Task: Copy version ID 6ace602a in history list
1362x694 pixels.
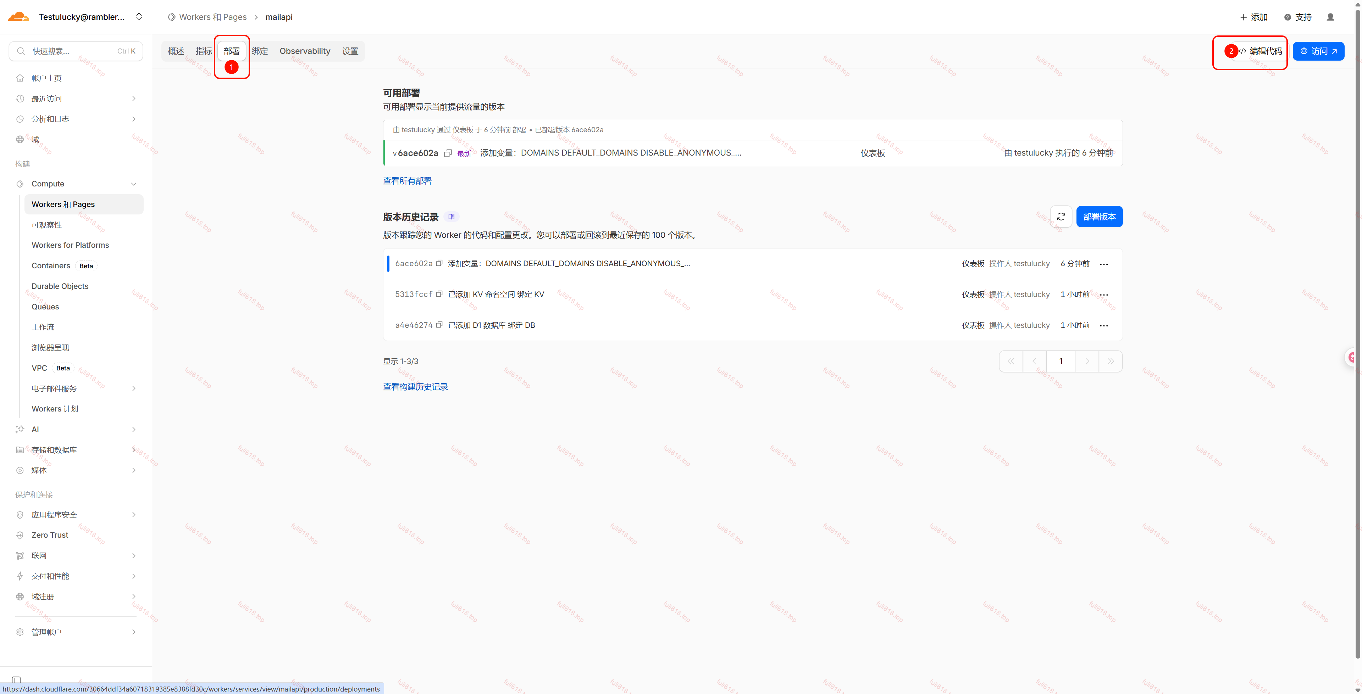Action: pyautogui.click(x=439, y=263)
